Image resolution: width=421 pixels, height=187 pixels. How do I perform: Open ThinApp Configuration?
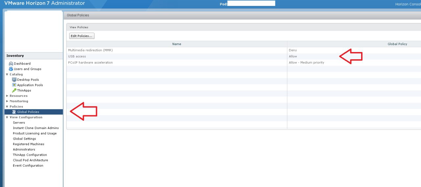[30, 155]
